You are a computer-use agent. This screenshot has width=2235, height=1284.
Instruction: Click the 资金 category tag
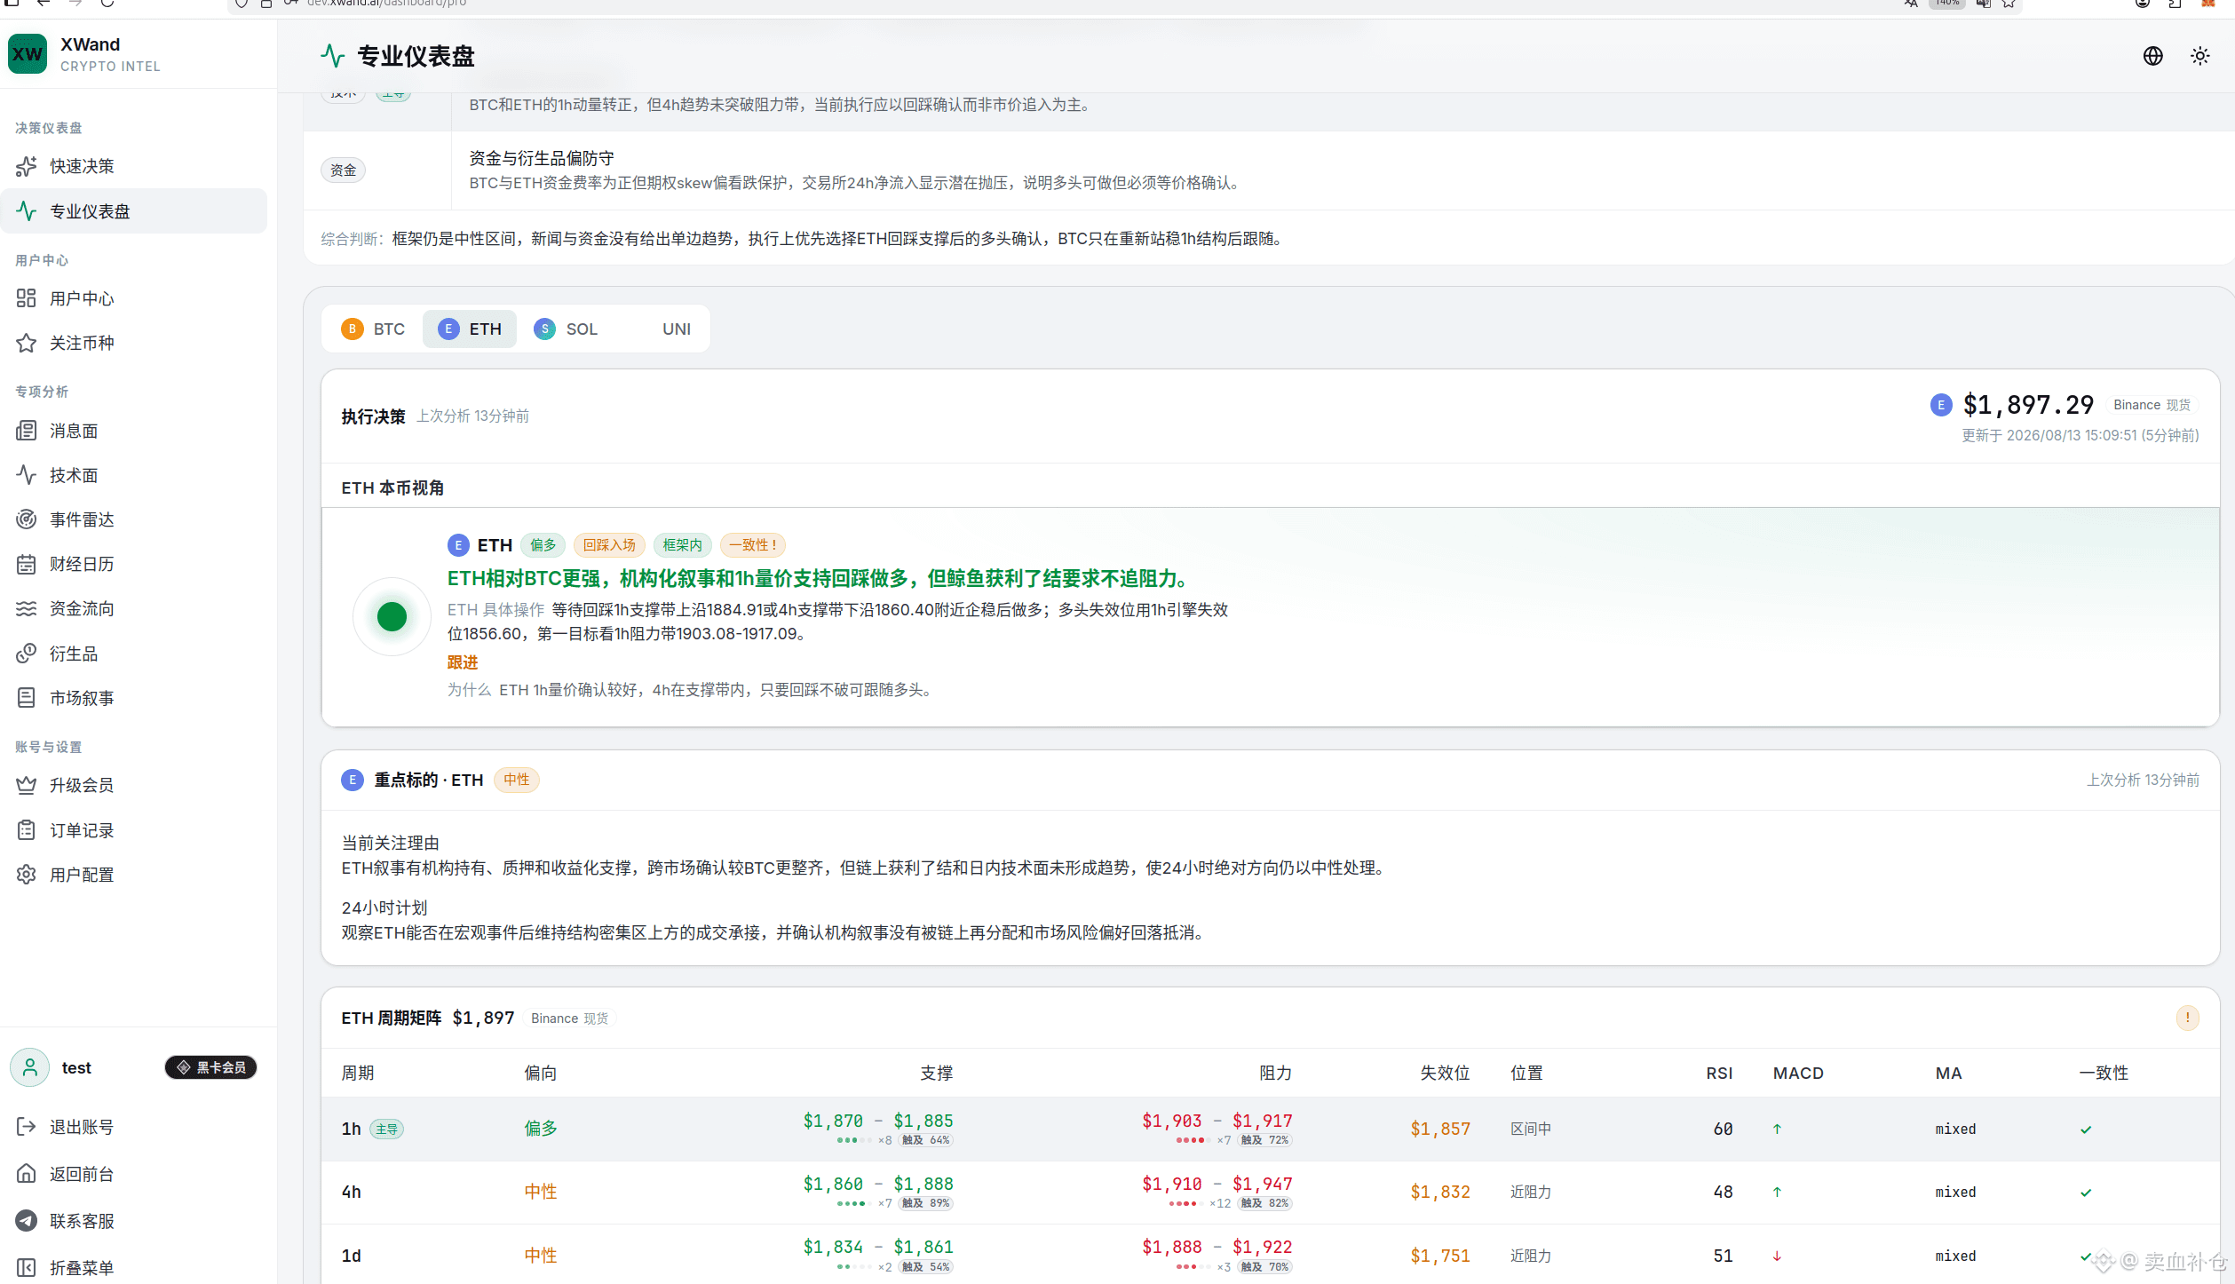click(x=343, y=170)
